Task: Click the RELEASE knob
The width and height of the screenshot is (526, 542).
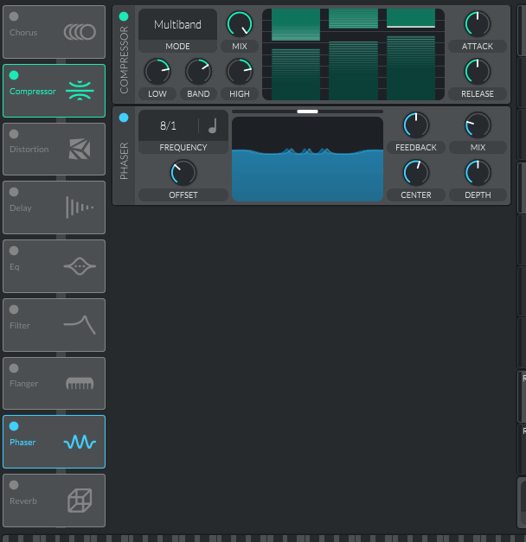Action: point(478,72)
